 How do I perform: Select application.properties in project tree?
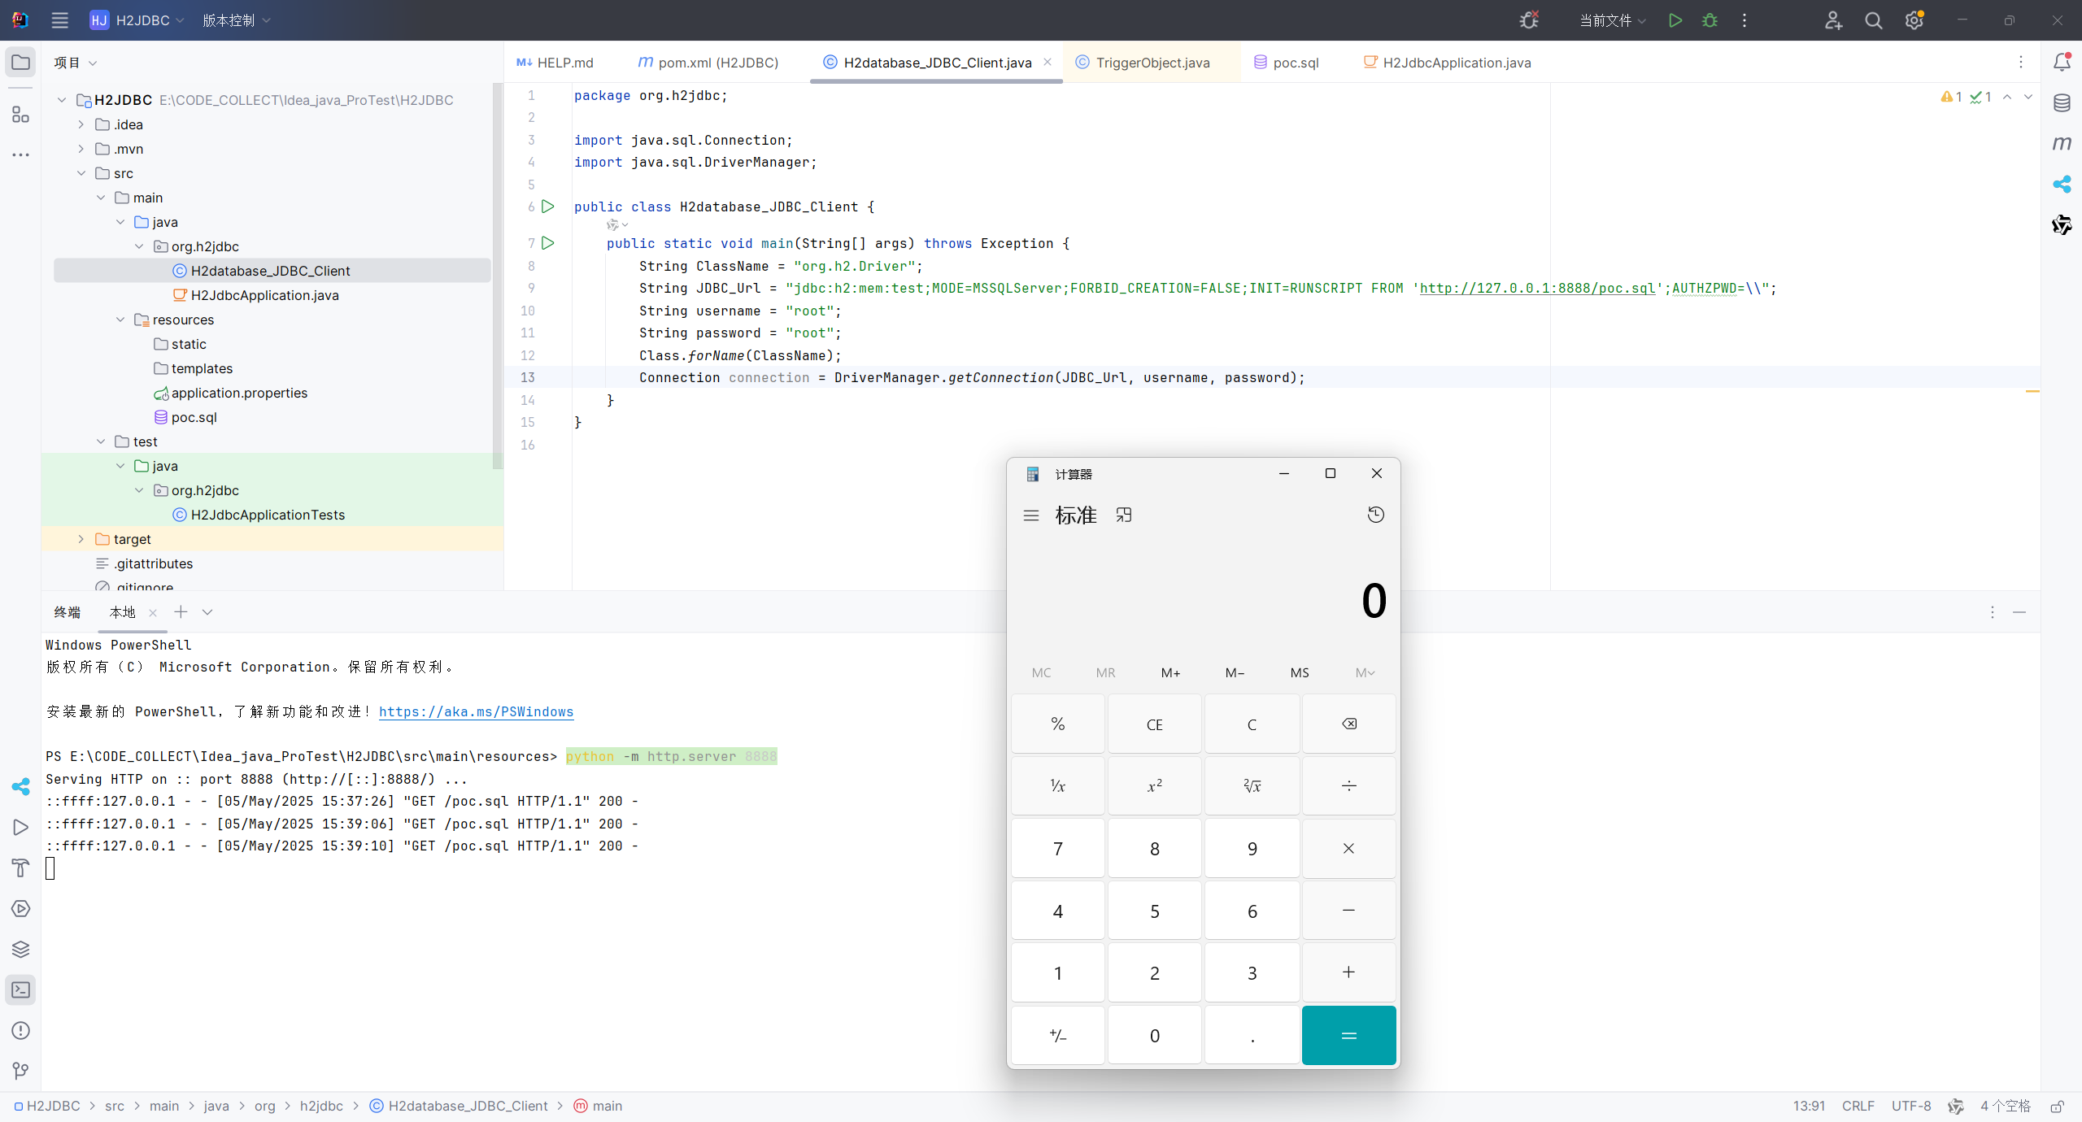(x=231, y=393)
